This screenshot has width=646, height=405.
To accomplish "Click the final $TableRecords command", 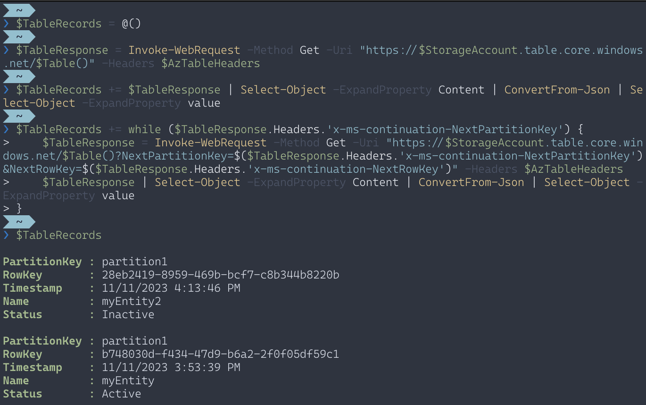I will (x=59, y=235).
